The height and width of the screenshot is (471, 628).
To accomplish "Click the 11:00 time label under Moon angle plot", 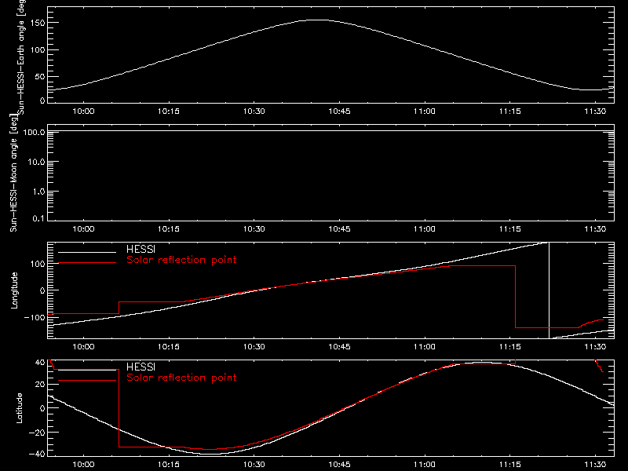I will point(425,229).
